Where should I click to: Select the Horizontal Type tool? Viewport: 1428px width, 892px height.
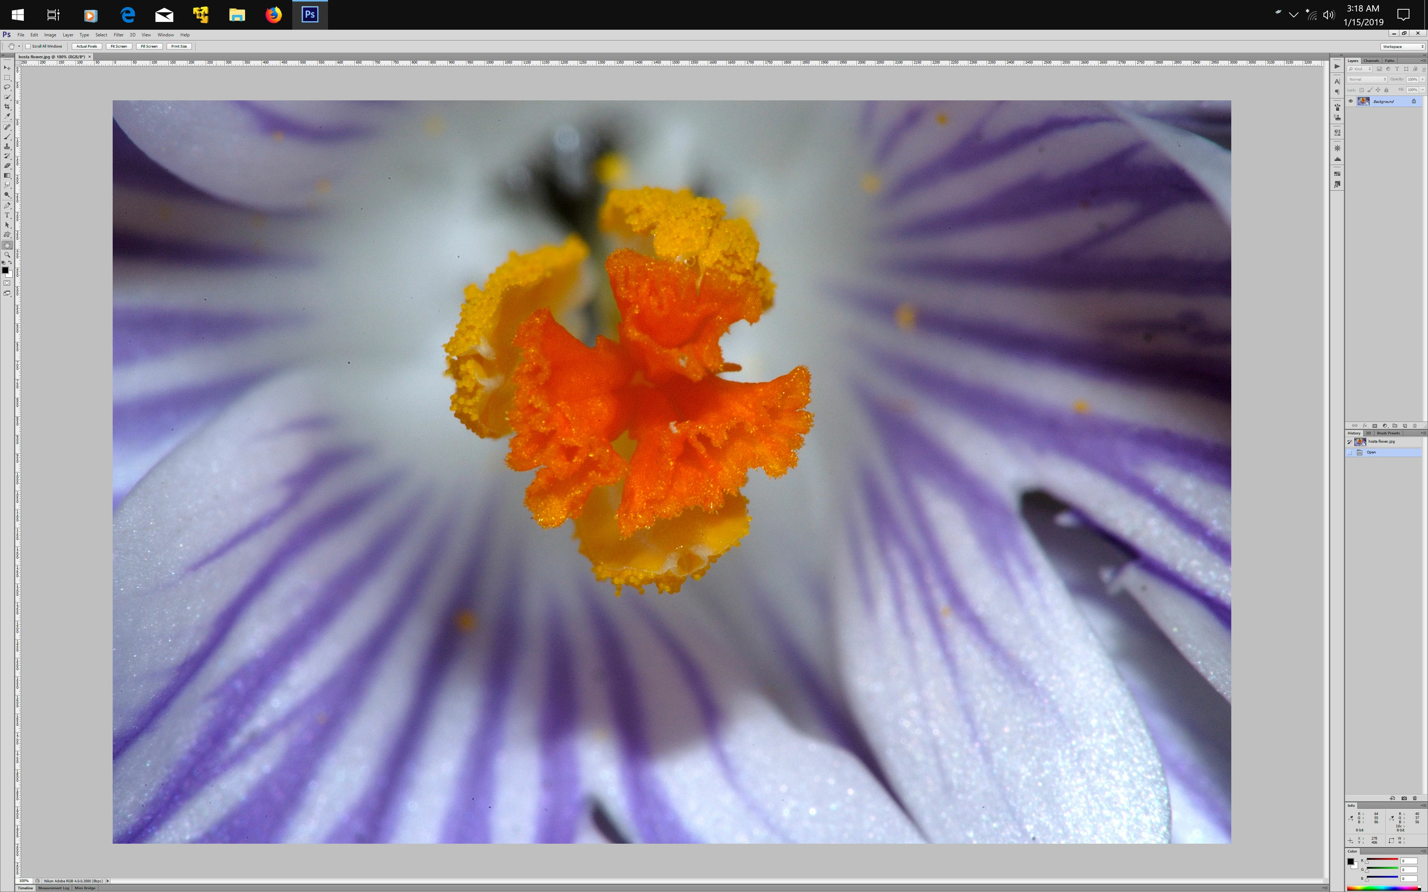pyautogui.click(x=7, y=215)
